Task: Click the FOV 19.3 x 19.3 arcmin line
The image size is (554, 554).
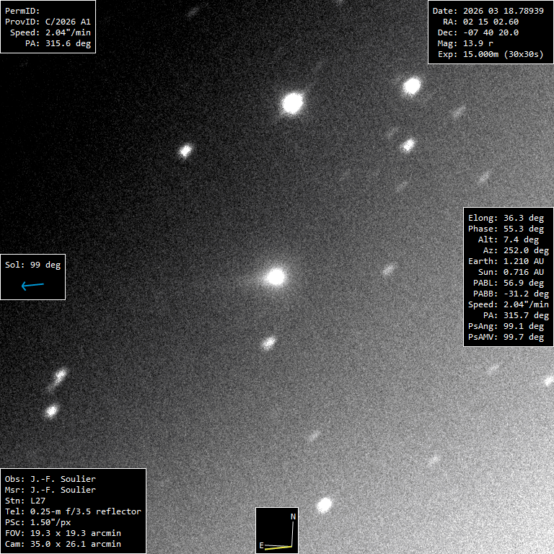Action: click(x=63, y=533)
